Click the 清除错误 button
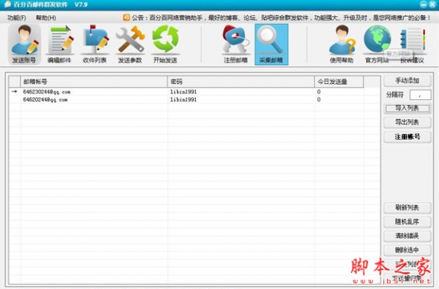 point(407,236)
